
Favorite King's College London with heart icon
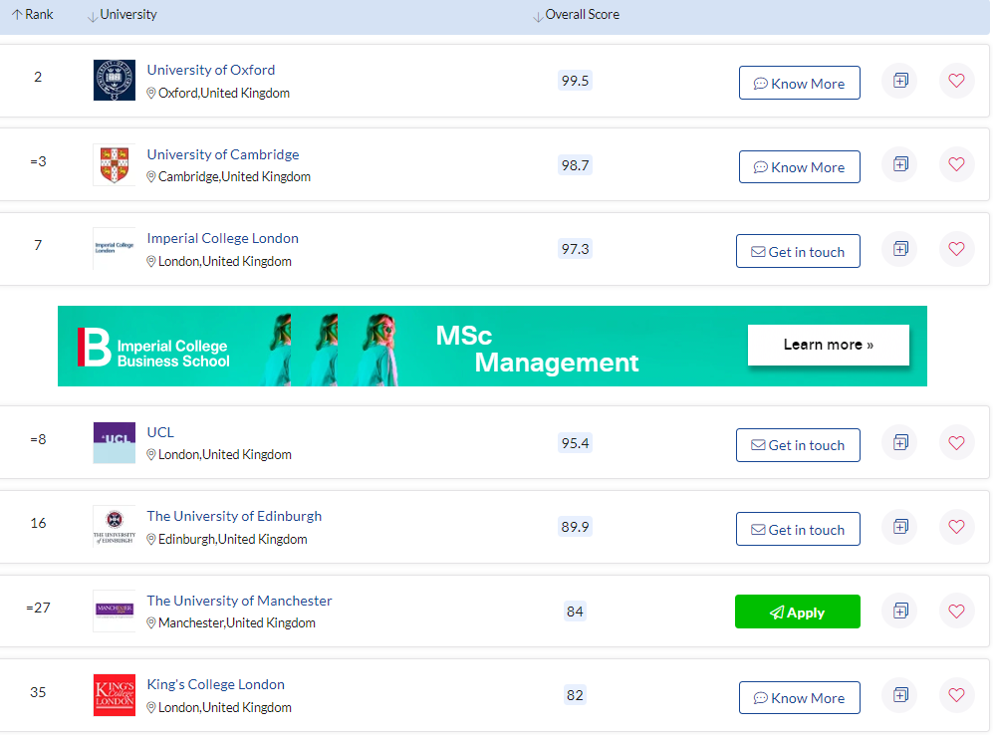coord(956,695)
